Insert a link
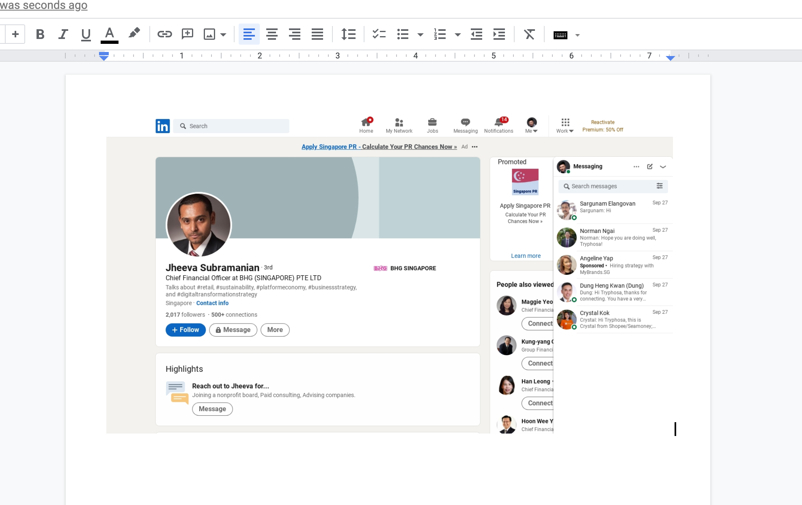Viewport: 802px width, 505px height. coord(164,35)
